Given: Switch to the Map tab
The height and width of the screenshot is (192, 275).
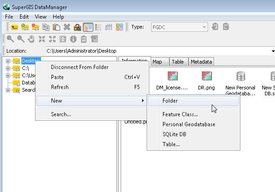Looking at the screenshot, I should click(x=159, y=62).
